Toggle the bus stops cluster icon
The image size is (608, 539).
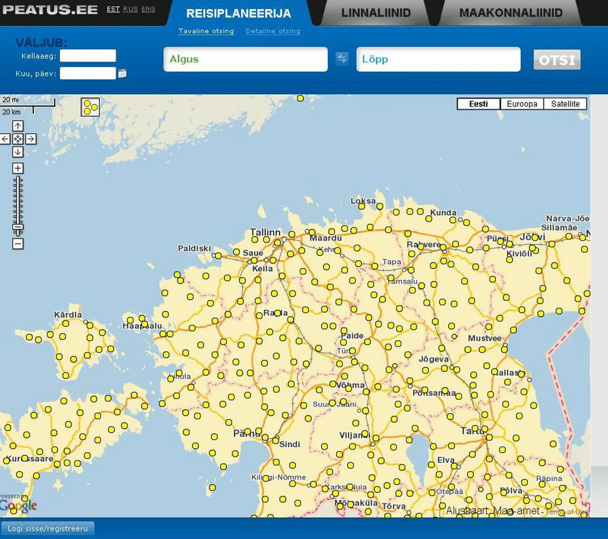90,107
